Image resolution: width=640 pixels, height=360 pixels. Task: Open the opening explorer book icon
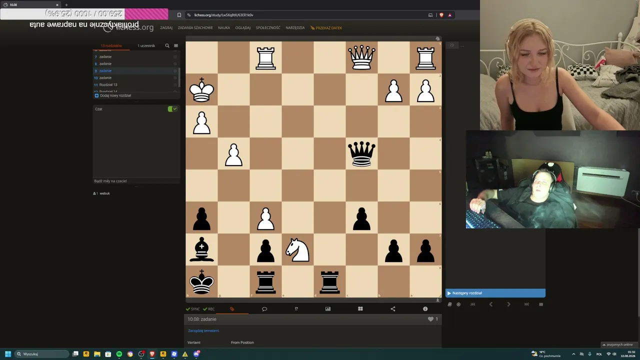point(450,304)
